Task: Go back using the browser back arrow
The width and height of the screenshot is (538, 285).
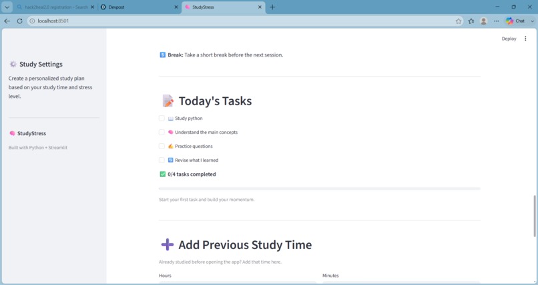Action: point(7,21)
